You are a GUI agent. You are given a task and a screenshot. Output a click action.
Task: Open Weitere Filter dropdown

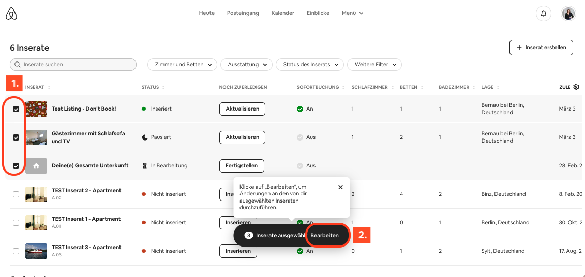374,65
